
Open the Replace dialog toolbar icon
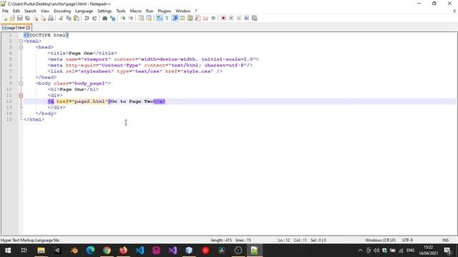tap(112, 18)
